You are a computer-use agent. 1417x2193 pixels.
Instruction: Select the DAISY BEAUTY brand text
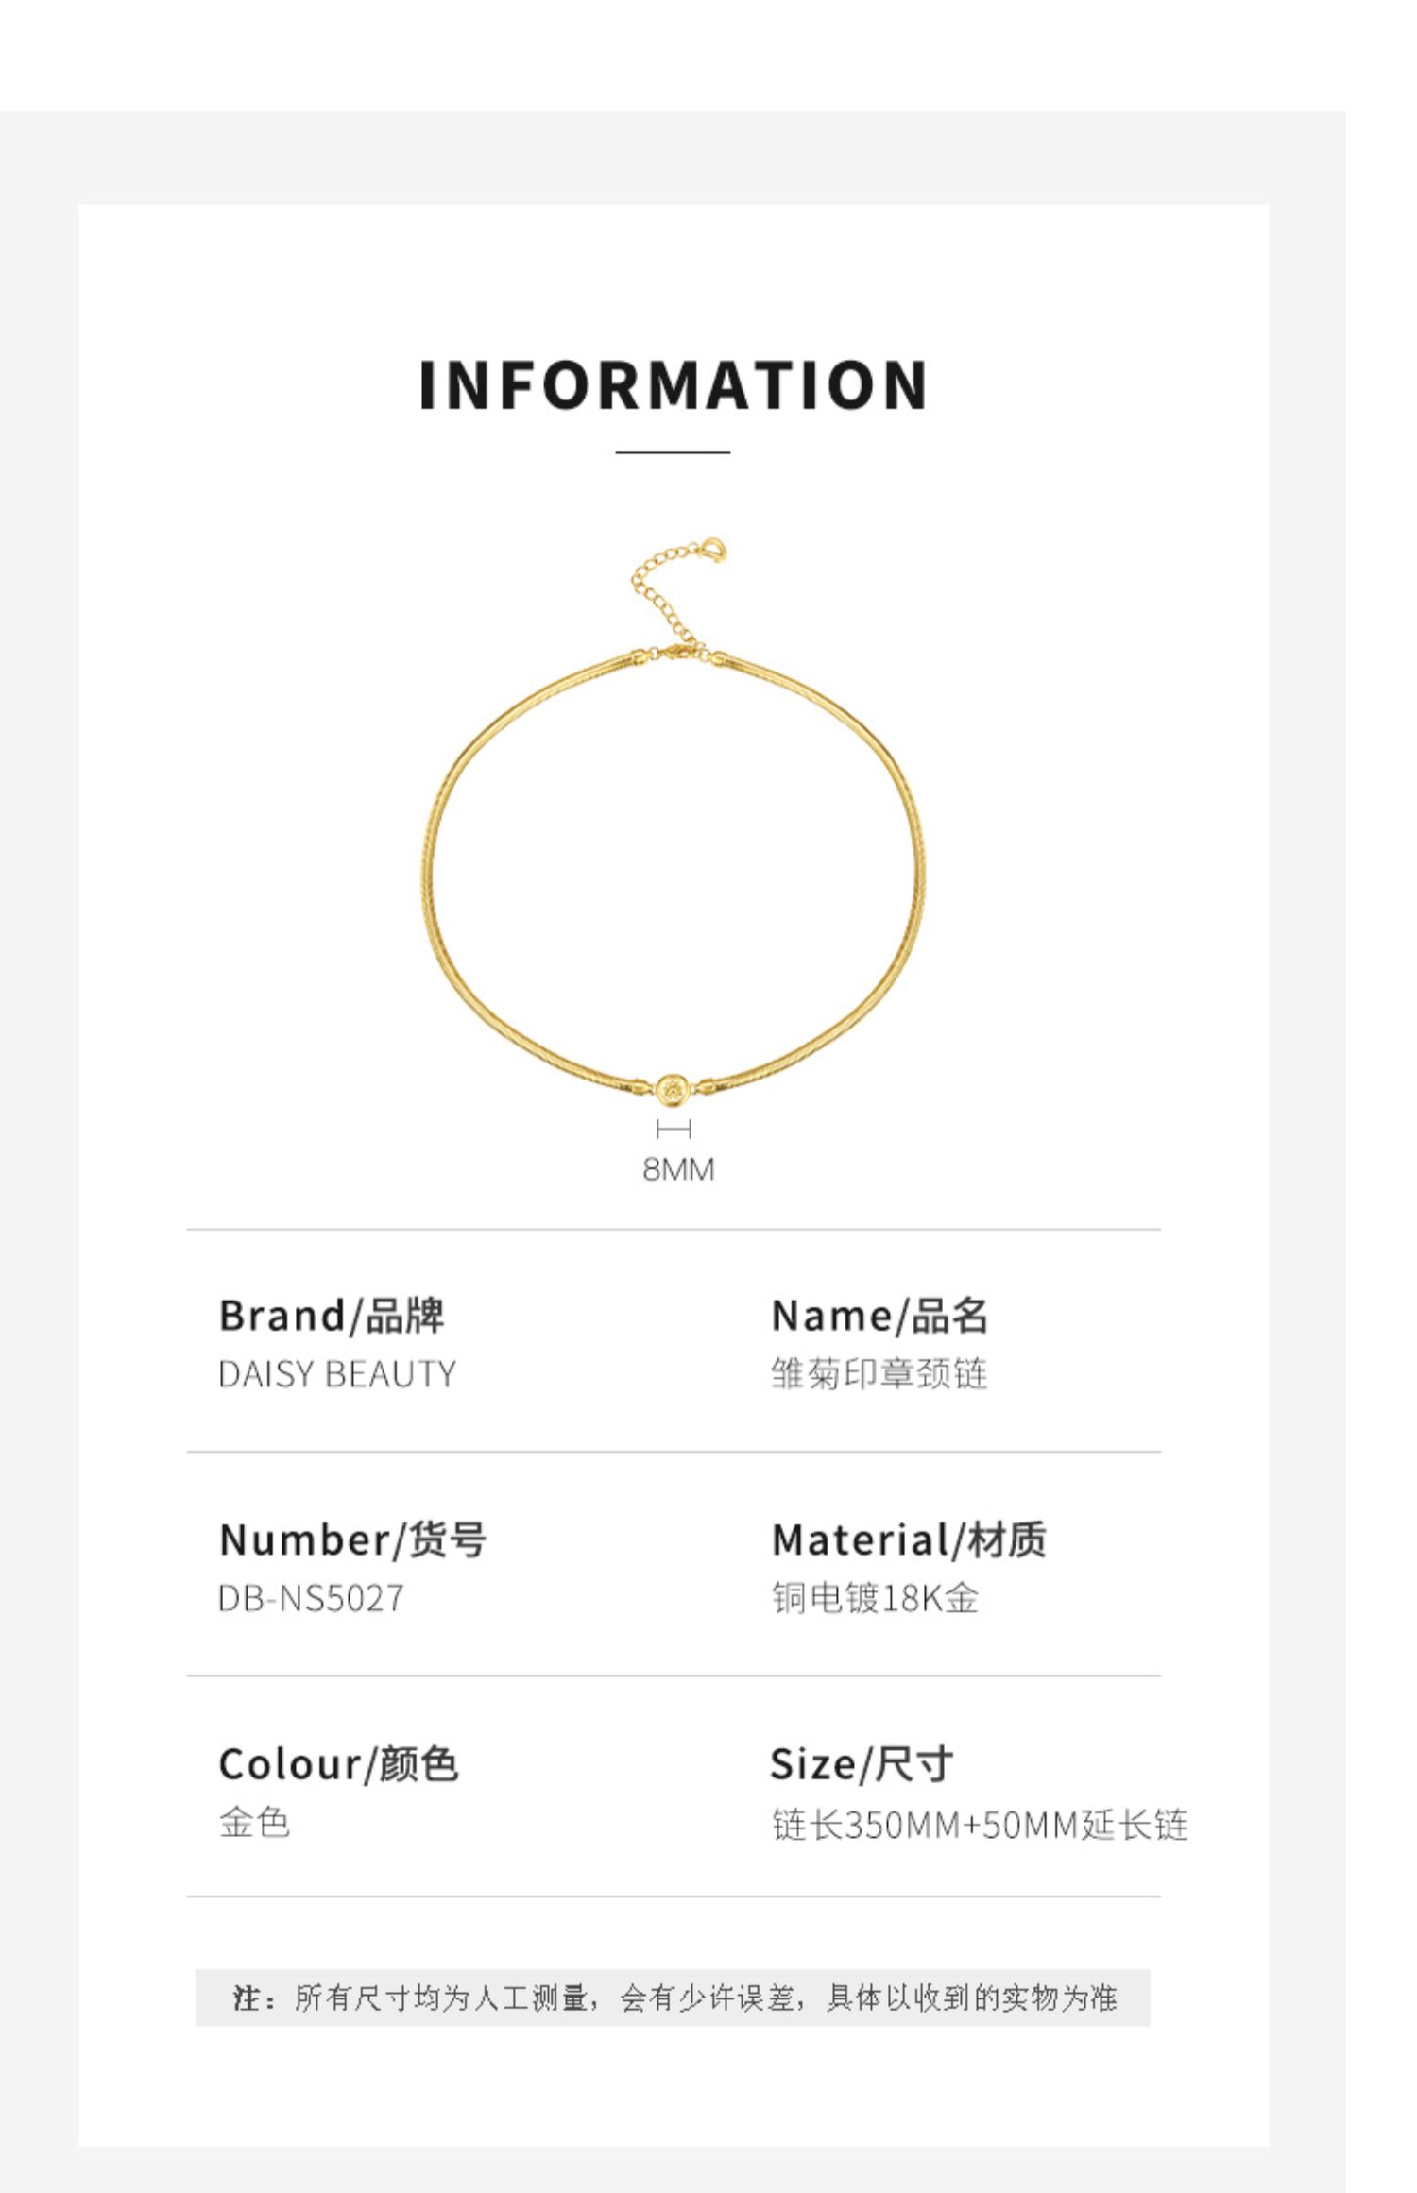pyautogui.click(x=337, y=1374)
